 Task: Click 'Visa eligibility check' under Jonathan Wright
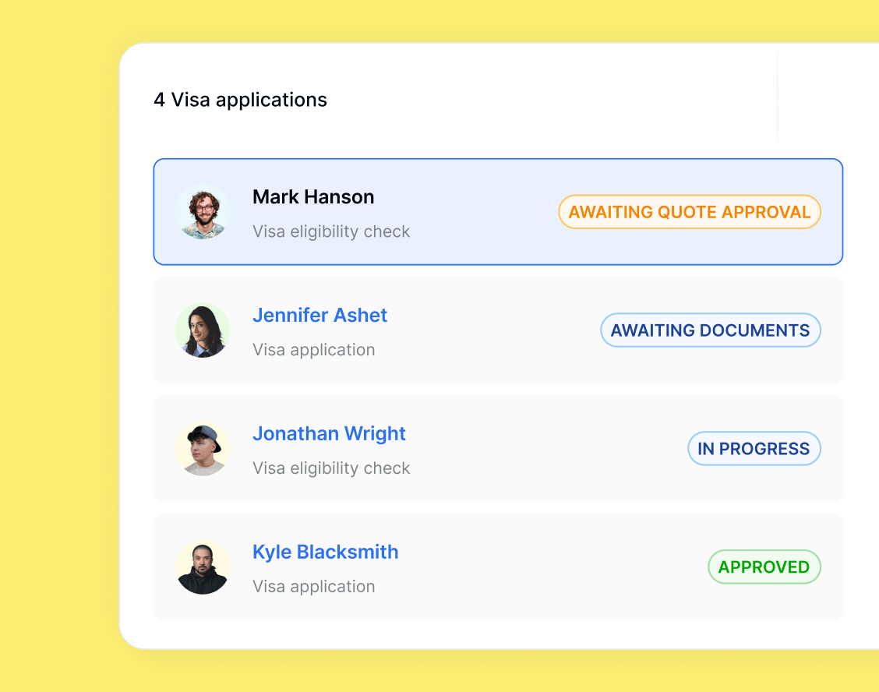click(x=331, y=468)
